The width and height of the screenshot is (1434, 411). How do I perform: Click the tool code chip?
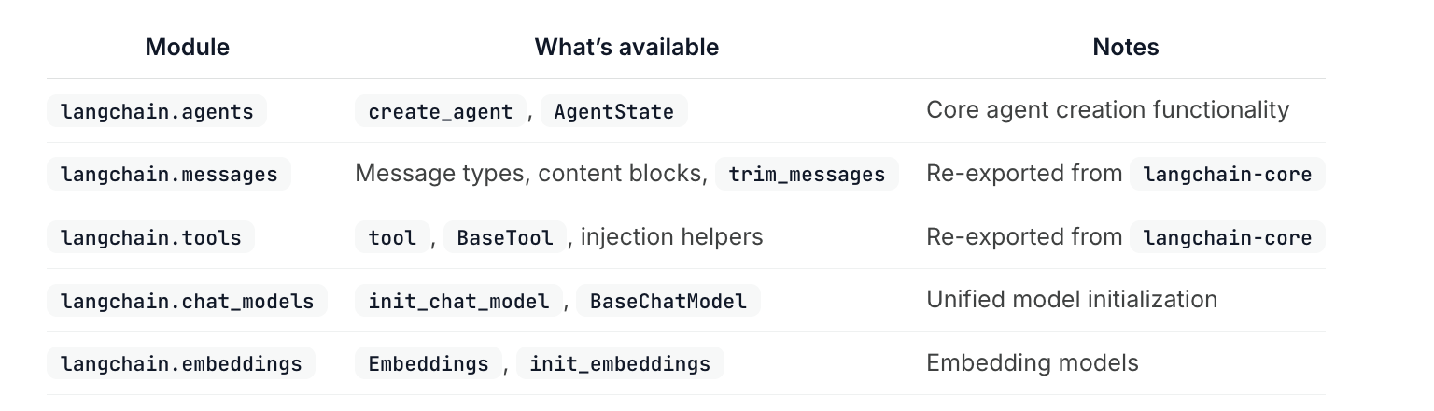point(392,238)
